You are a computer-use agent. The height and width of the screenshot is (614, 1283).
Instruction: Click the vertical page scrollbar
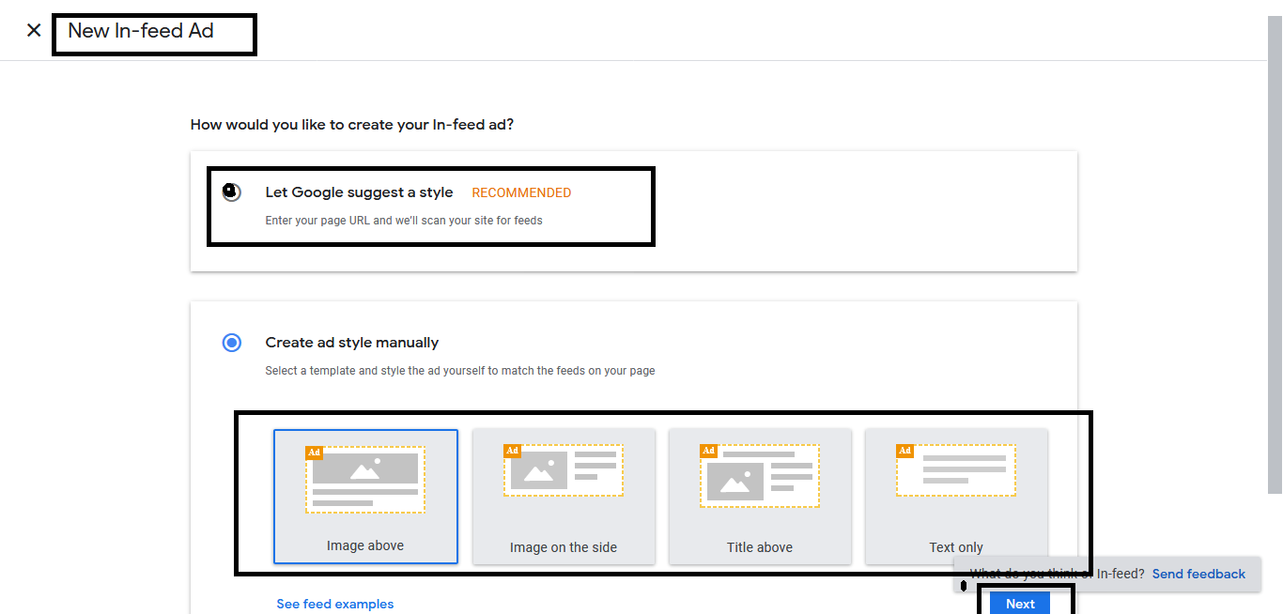pos(1275,253)
